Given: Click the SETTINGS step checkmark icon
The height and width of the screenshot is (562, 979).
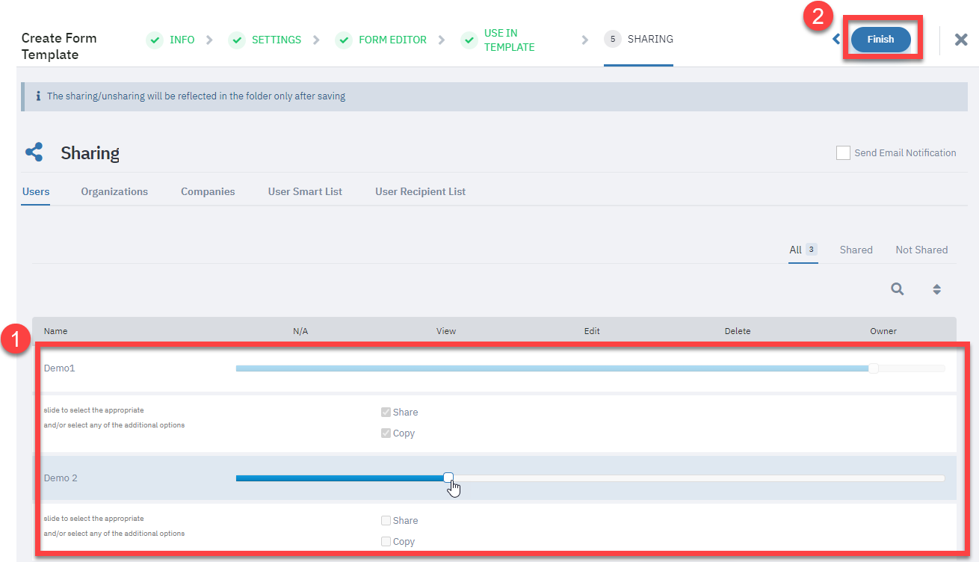Looking at the screenshot, I should (237, 40).
